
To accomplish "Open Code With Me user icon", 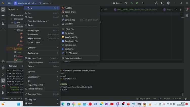I will (156, 3).
